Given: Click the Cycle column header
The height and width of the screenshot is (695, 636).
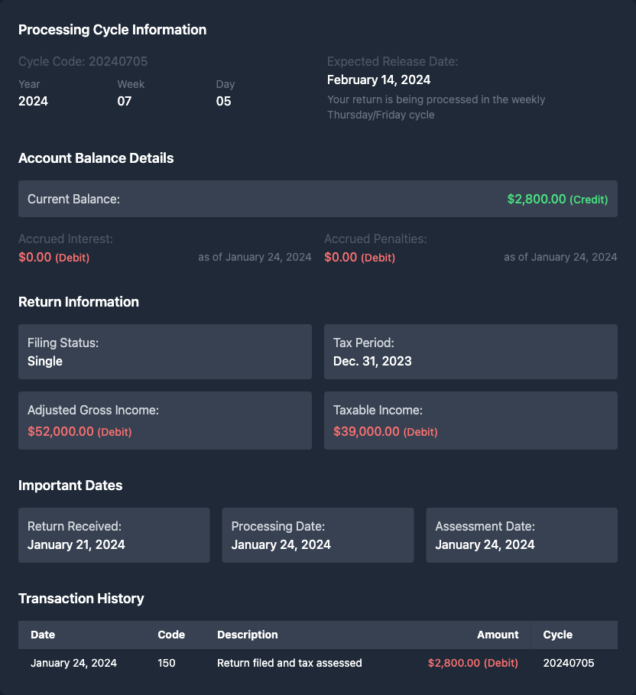Looking at the screenshot, I should 557,635.
